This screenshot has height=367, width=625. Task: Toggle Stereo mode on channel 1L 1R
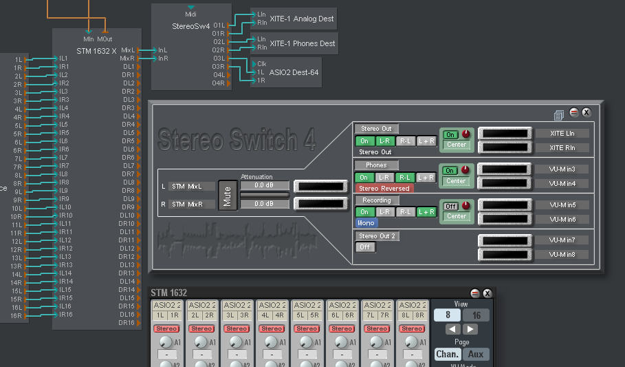click(x=166, y=328)
